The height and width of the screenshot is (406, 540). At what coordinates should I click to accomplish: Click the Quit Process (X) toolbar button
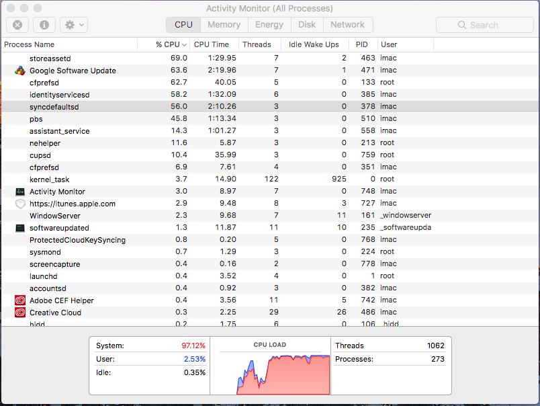tap(17, 25)
